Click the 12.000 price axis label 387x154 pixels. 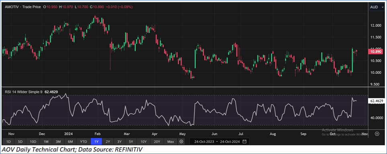click(375, 25)
